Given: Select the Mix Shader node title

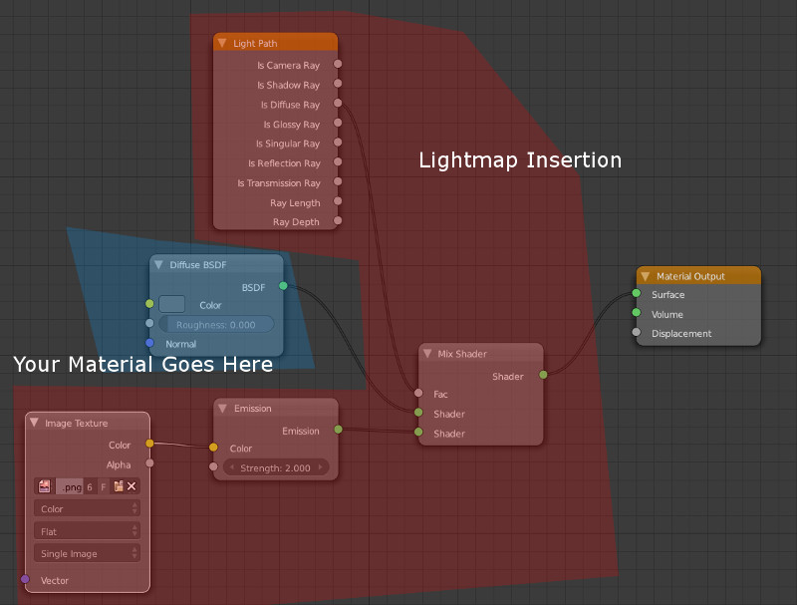Looking at the screenshot, I should click(462, 354).
